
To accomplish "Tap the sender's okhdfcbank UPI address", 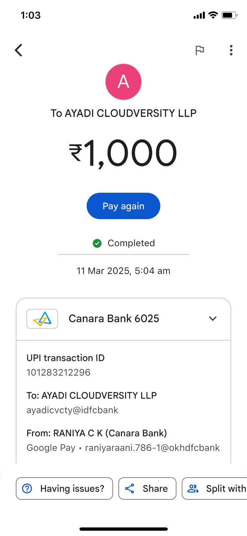I will pyautogui.click(x=152, y=448).
